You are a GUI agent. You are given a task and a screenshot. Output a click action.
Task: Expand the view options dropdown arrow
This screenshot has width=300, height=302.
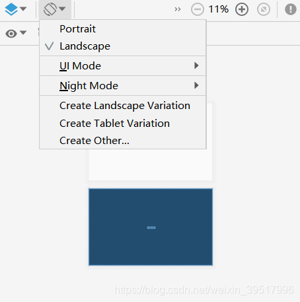tap(23, 33)
